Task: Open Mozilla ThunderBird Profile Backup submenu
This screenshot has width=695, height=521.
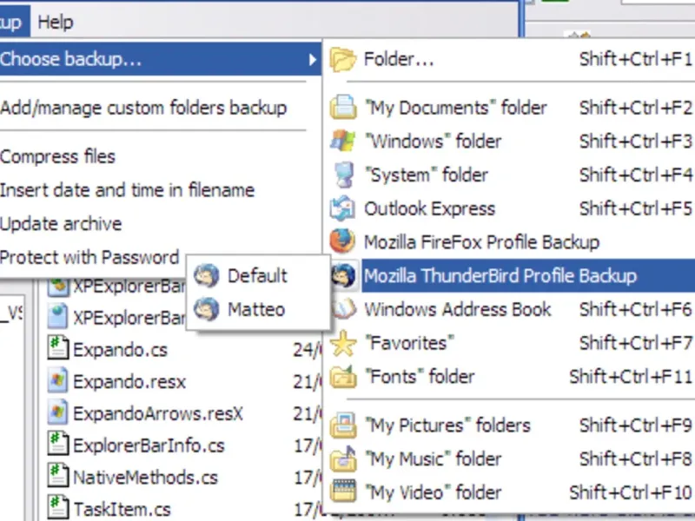Action: click(500, 276)
